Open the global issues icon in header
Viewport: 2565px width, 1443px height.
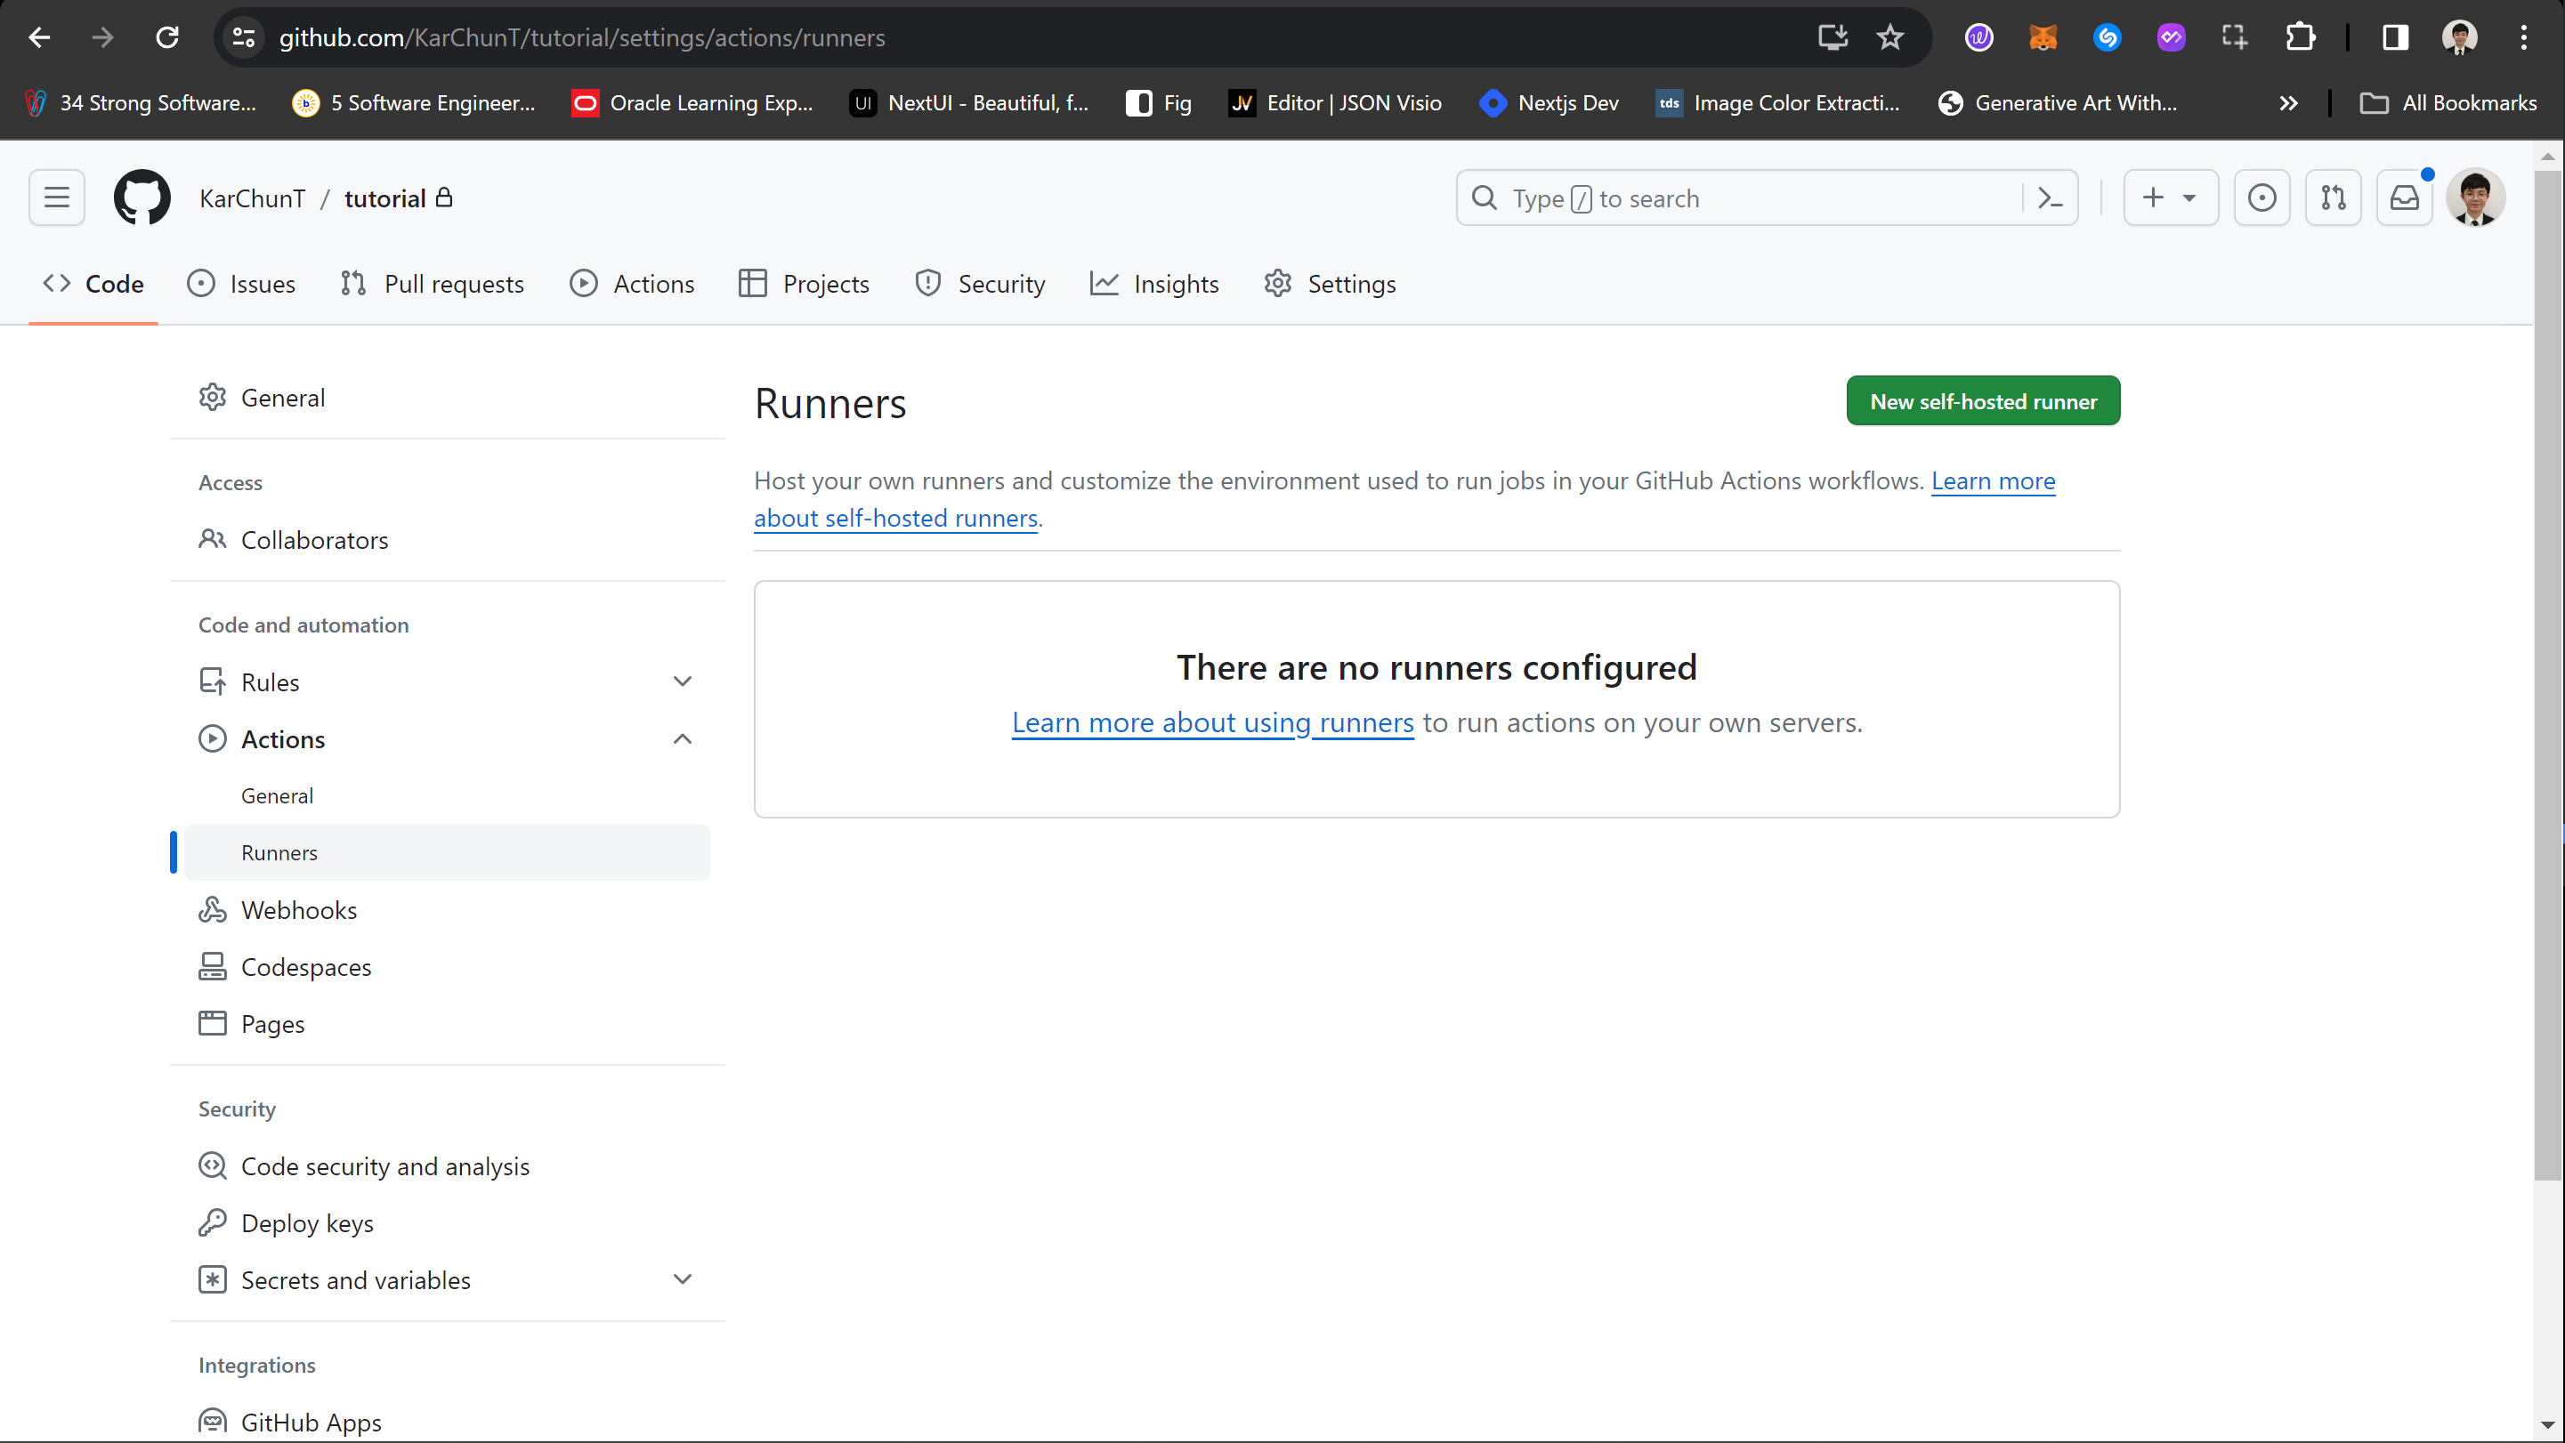[2262, 198]
